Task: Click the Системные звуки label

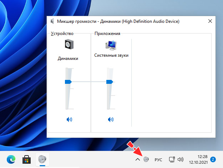Action: [111, 55]
